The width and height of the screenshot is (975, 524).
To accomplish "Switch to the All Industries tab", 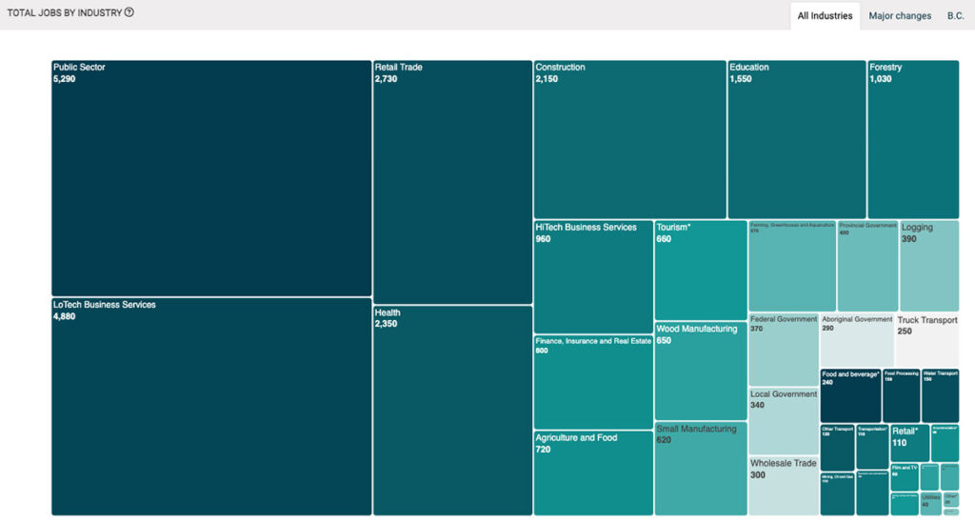I will 825,15.
